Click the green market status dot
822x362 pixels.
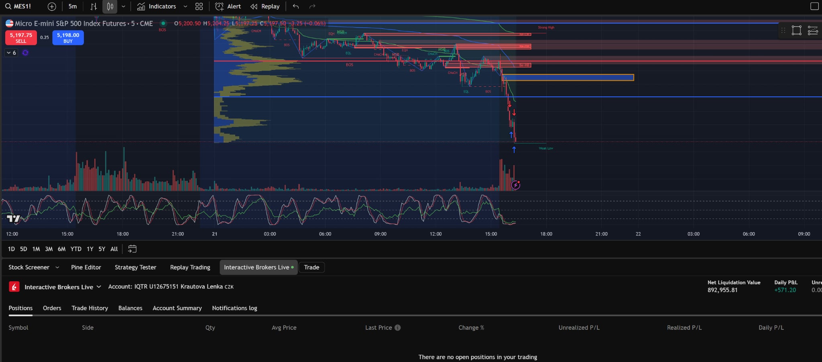(163, 23)
